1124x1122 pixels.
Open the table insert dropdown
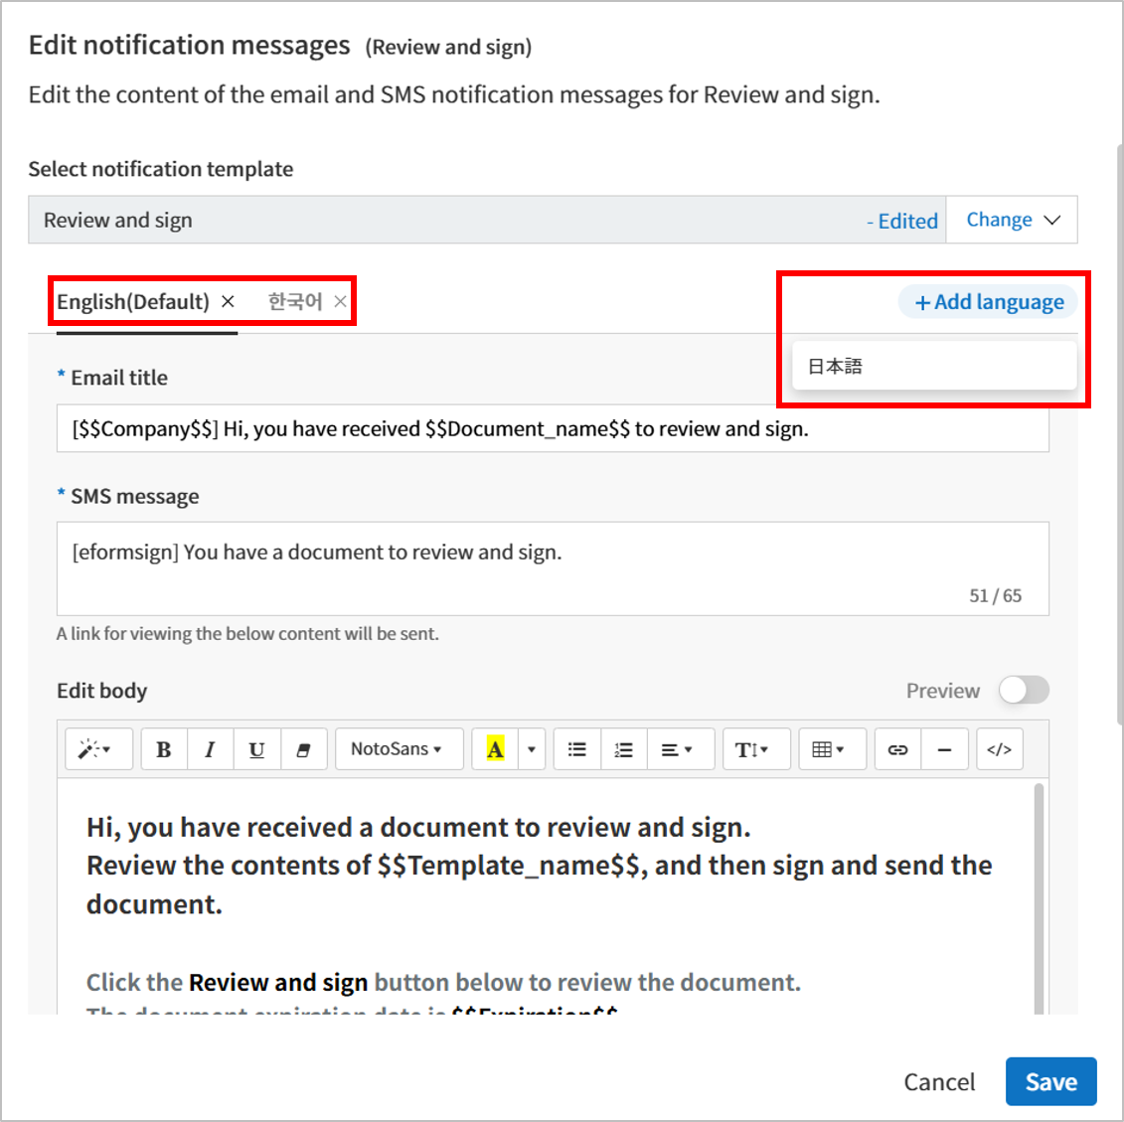point(828,749)
